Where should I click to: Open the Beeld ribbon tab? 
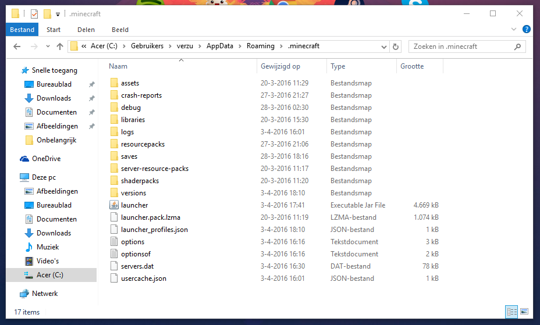point(120,30)
